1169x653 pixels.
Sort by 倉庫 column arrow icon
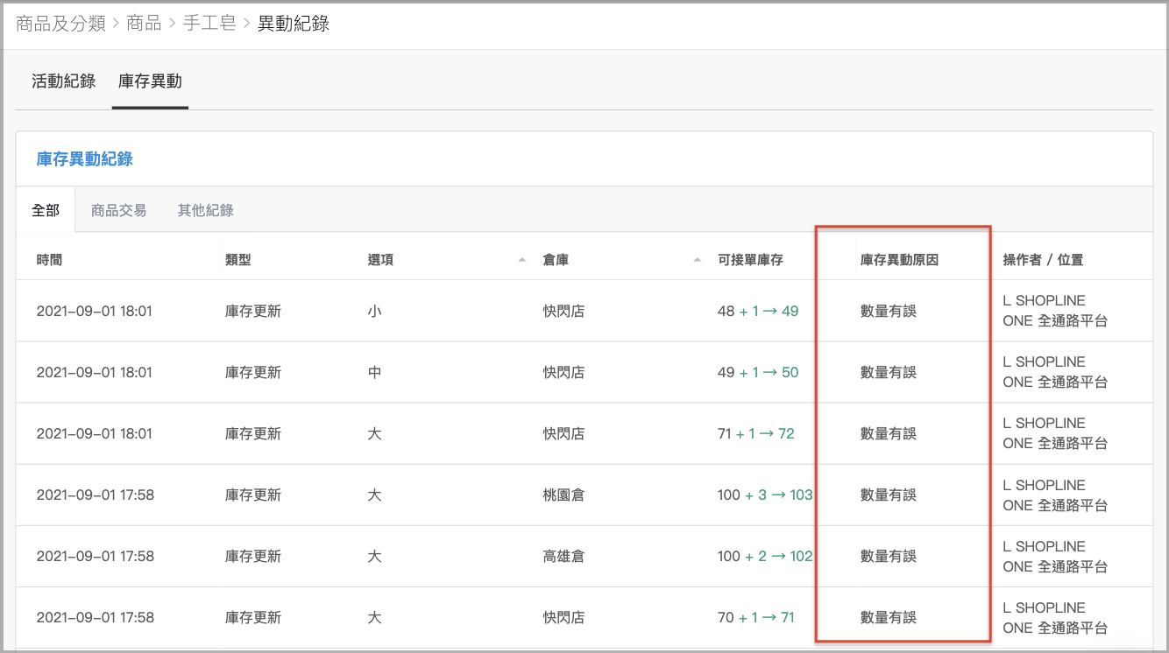click(x=698, y=260)
